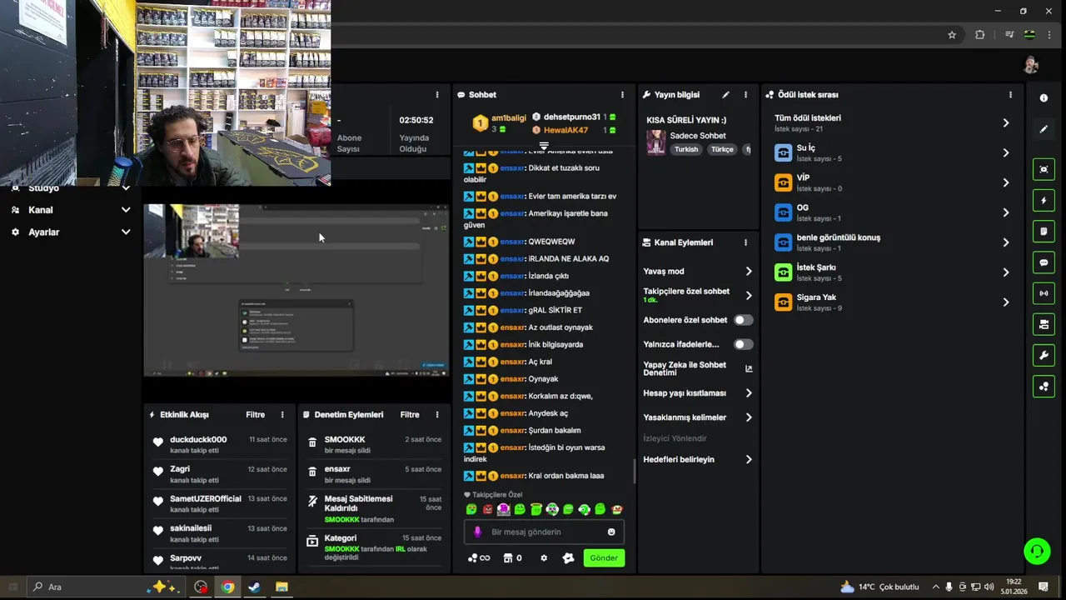Click the purple microphone icon in chat input
Viewport: 1066px width, 600px height.
477,532
